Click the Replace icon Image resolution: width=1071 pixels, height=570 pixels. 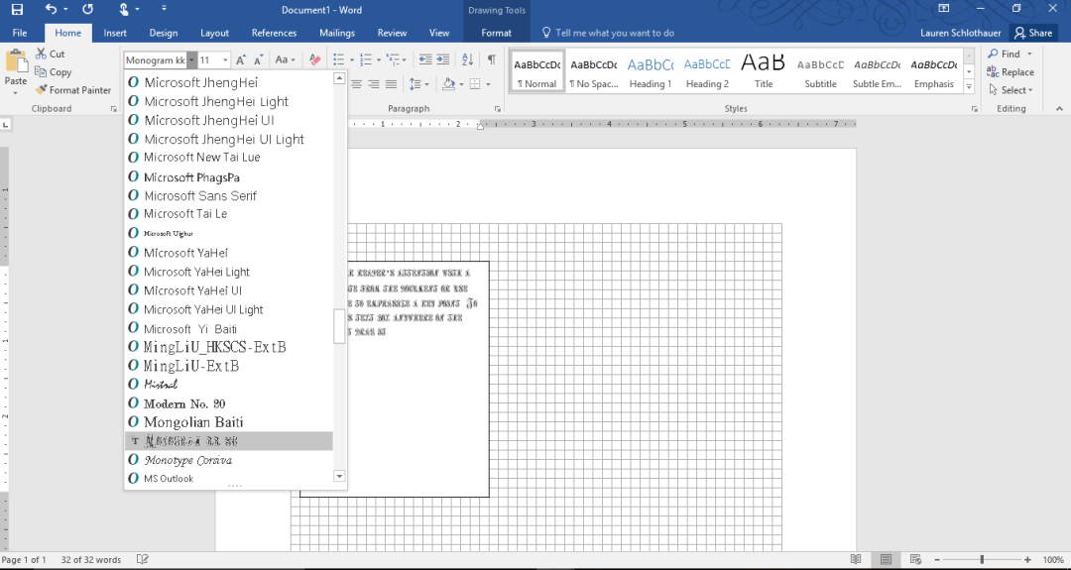pos(993,71)
